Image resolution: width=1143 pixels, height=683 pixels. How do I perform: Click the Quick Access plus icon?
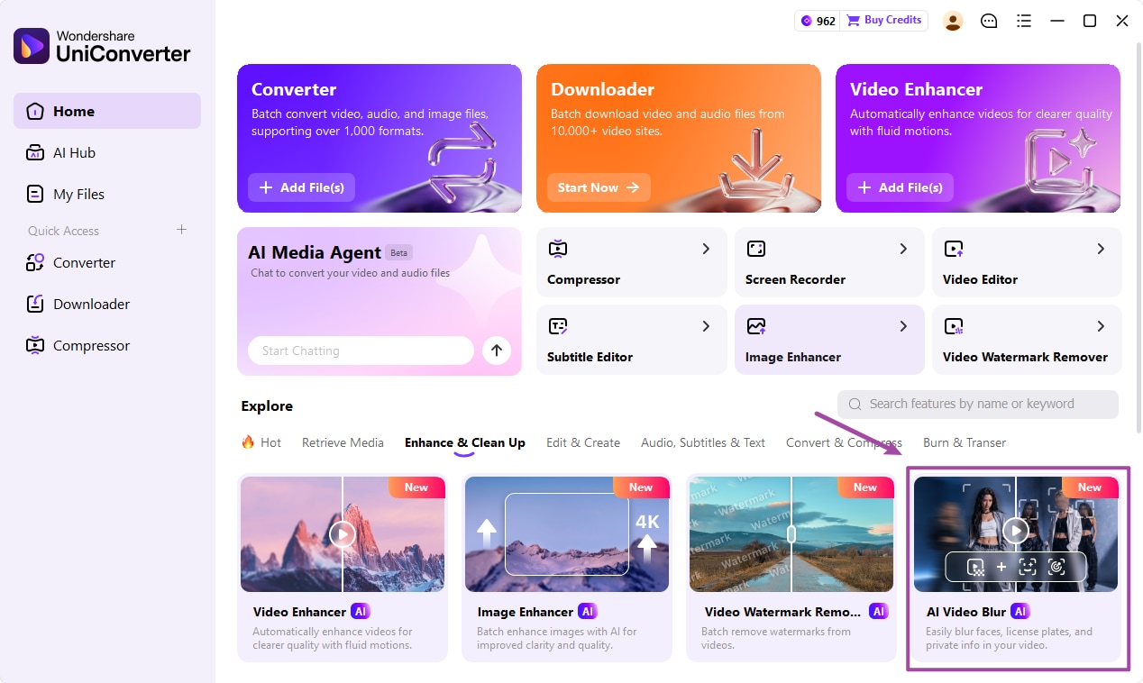181,230
